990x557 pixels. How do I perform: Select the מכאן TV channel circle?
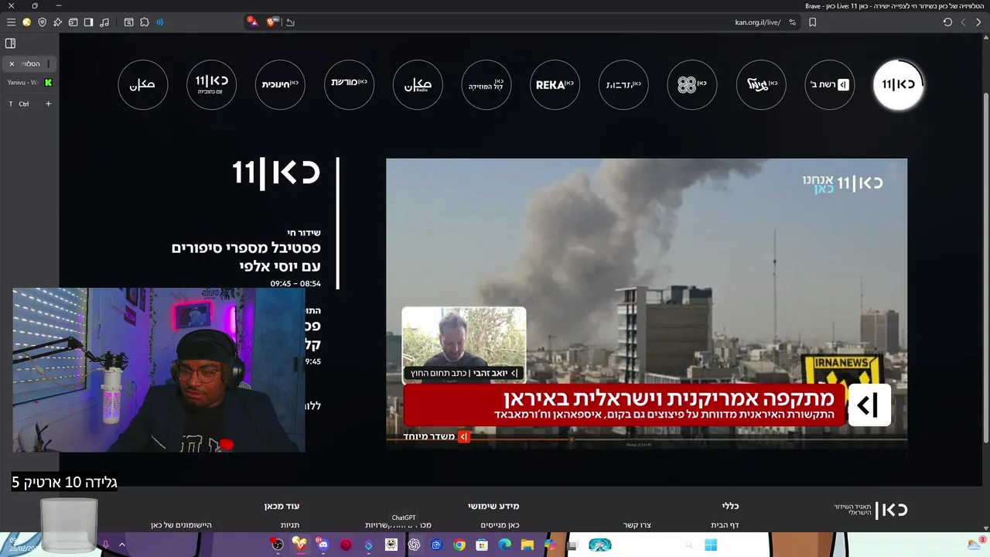[143, 84]
